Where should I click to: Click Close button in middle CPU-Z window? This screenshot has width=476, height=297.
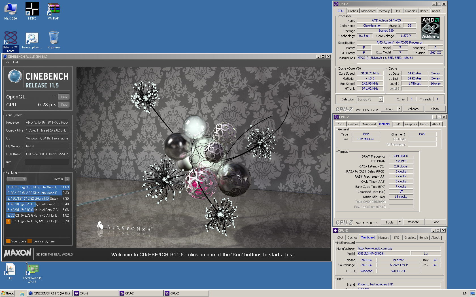coord(435,222)
